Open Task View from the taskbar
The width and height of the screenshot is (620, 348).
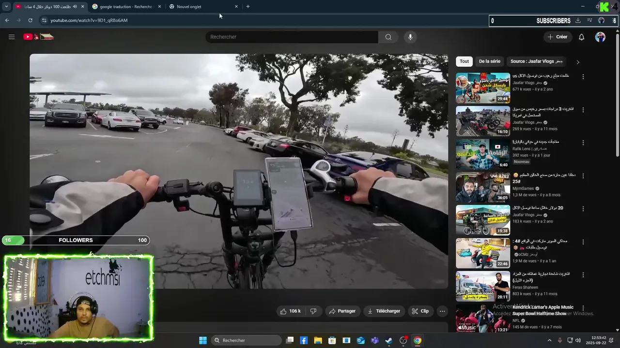click(290, 340)
